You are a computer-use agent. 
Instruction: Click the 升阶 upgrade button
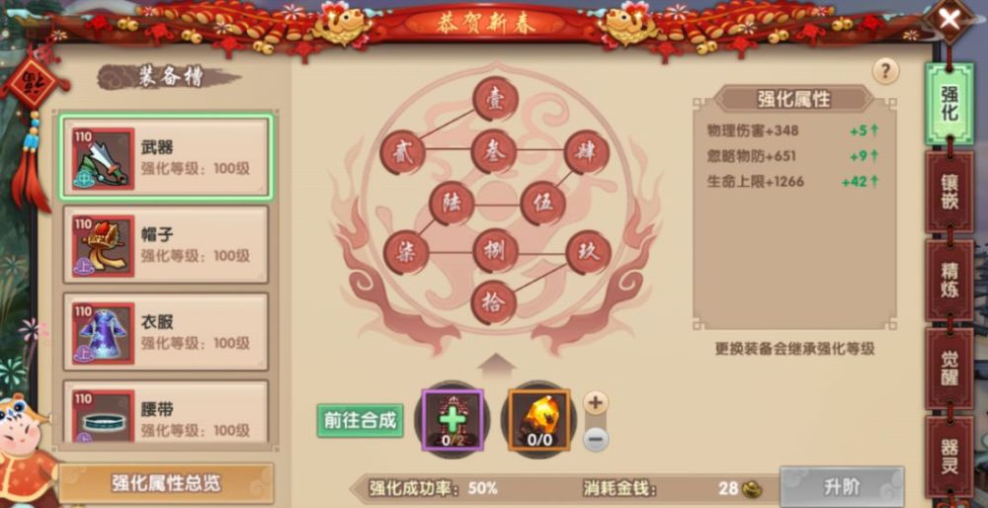tap(842, 486)
